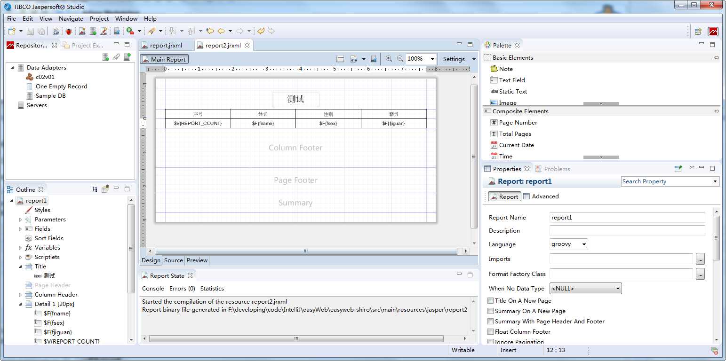The width and height of the screenshot is (726, 361).
Task: Open the Project menu
Action: point(99,18)
